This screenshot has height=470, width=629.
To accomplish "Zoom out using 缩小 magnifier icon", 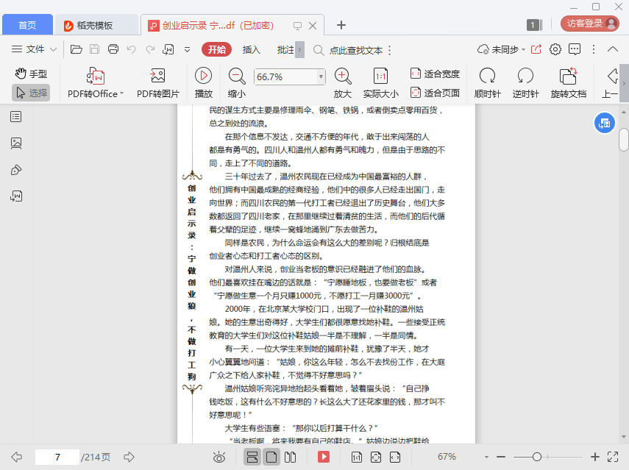I will coord(237,76).
